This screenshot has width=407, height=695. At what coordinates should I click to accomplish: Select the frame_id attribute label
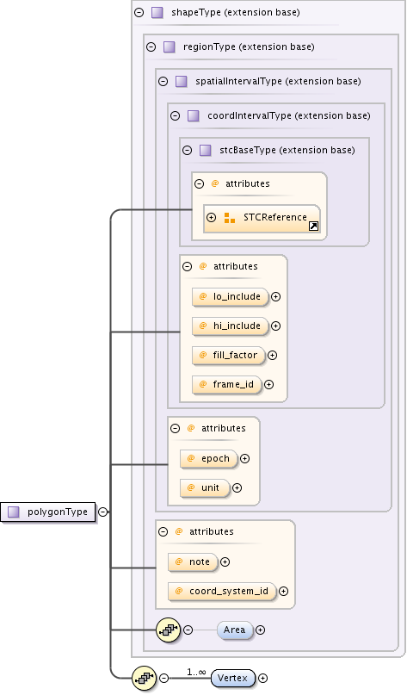tap(233, 384)
